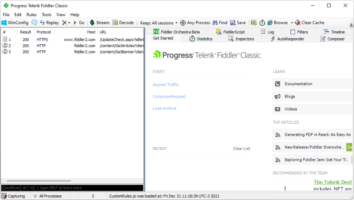Sort by the URL column header
This screenshot has width=354, height=200.
tap(121, 32)
